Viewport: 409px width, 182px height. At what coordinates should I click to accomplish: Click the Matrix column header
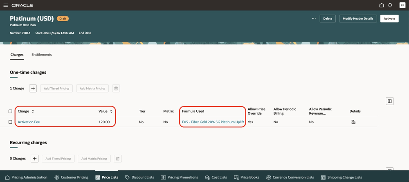(x=169, y=111)
